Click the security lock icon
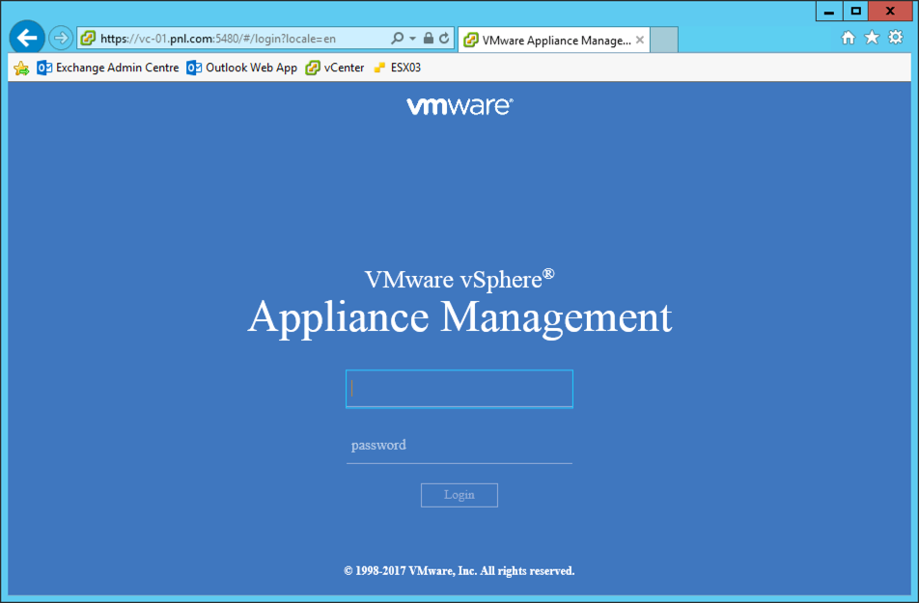 (x=429, y=39)
